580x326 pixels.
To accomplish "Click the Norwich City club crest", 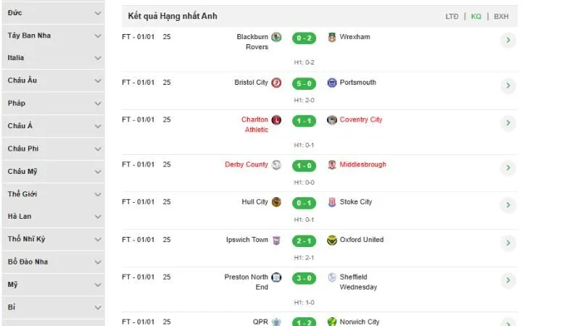I will point(332,322).
